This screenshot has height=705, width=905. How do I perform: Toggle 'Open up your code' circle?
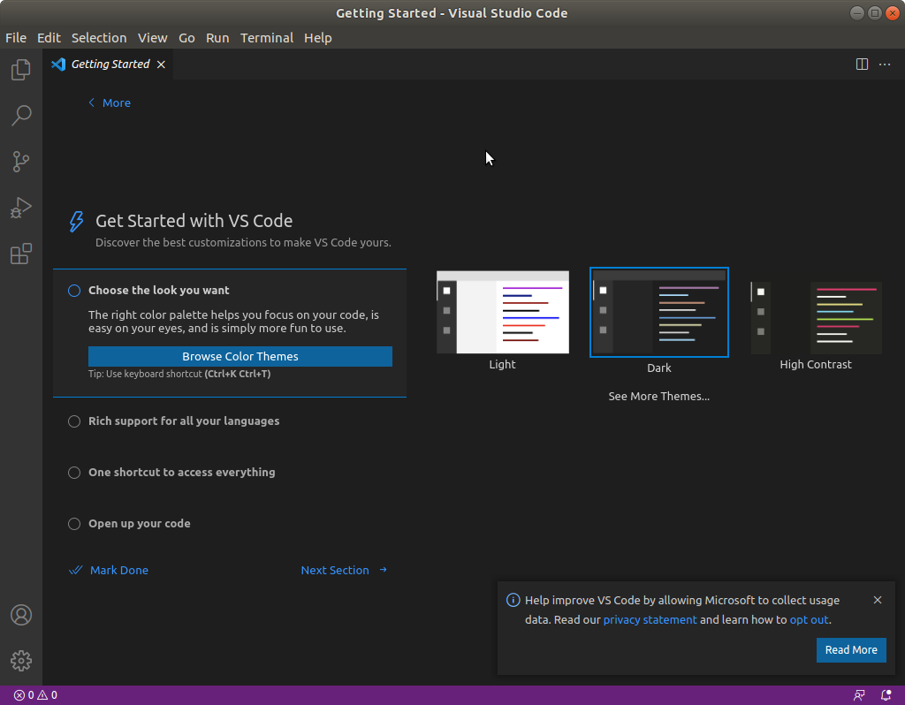pos(74,524)
